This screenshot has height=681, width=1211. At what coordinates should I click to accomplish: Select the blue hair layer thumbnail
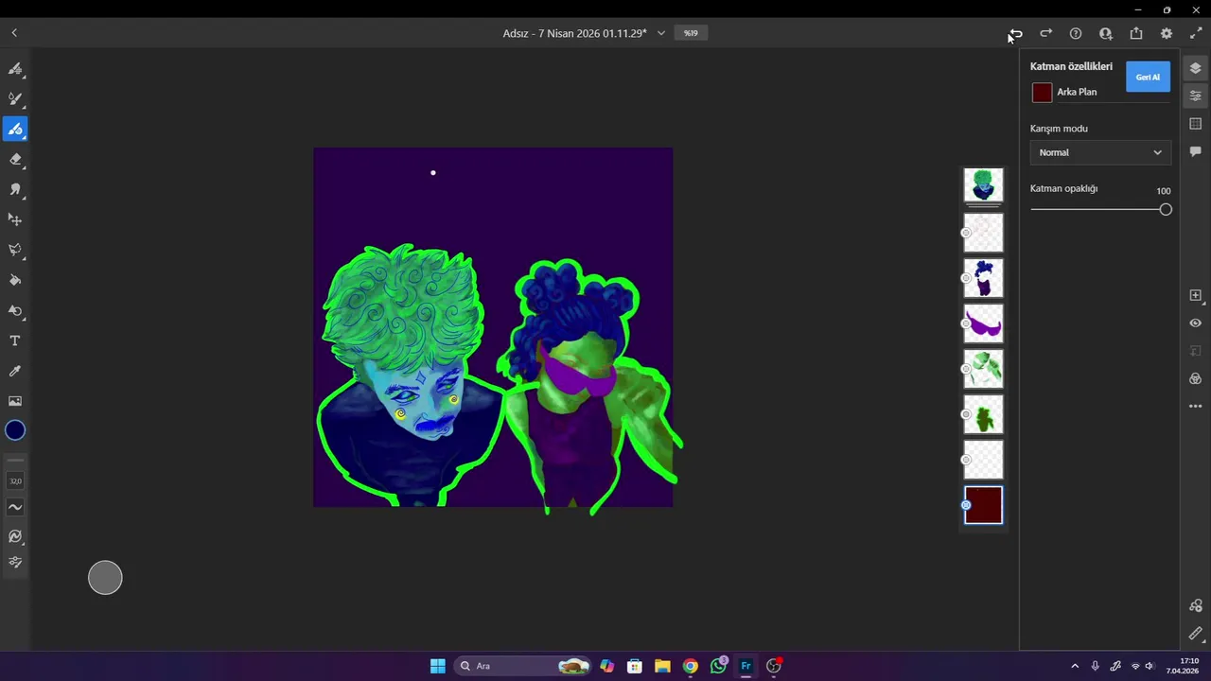click(983, 278)
